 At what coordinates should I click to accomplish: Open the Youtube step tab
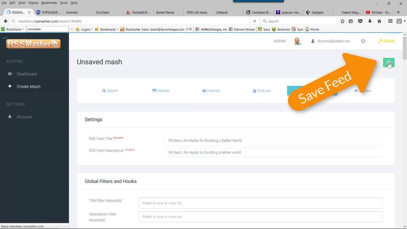click(262, 91)
